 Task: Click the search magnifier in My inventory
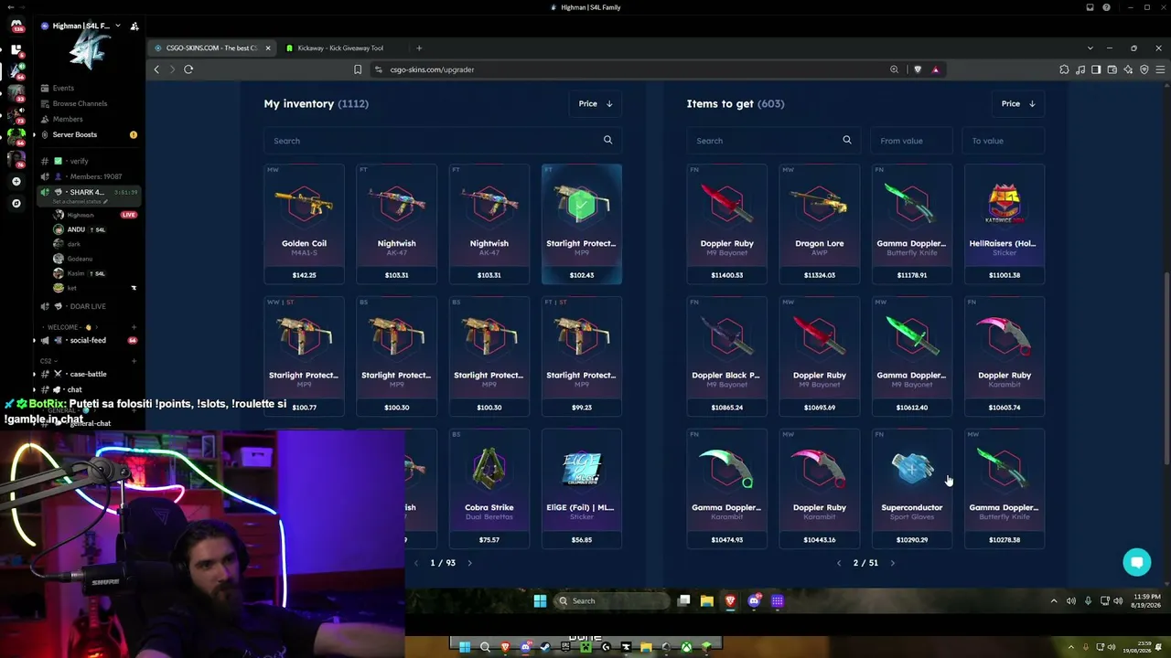point(607,141)
